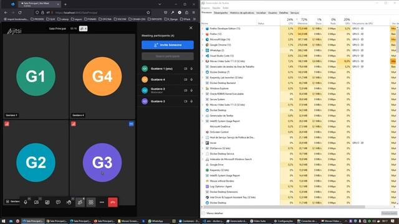Expand the Microsoft Edge process group
This screenshot has height=224, width=399.
(203, 40)
